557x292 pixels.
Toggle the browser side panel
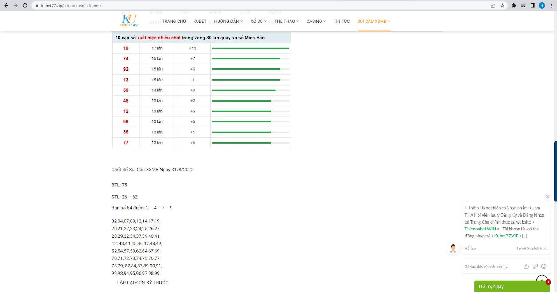pyautogui.click(x=532, y=6)
